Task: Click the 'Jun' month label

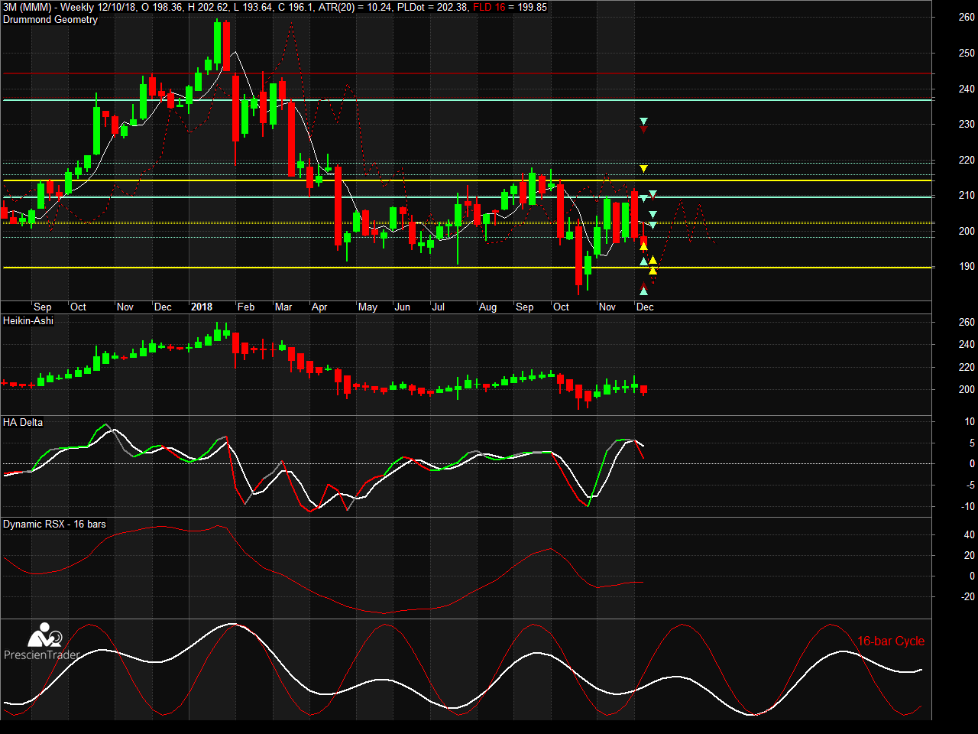Action: [x=403, y=307]
